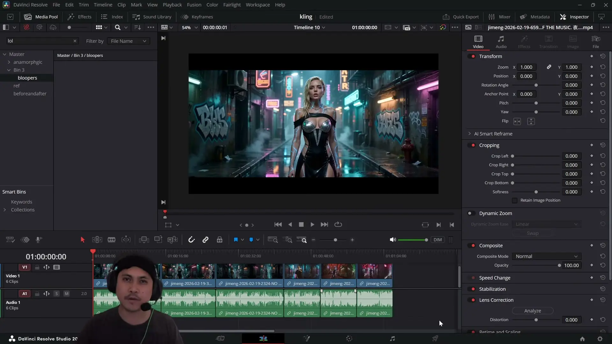Open the Sound Library panel

(x=152, y=17)
